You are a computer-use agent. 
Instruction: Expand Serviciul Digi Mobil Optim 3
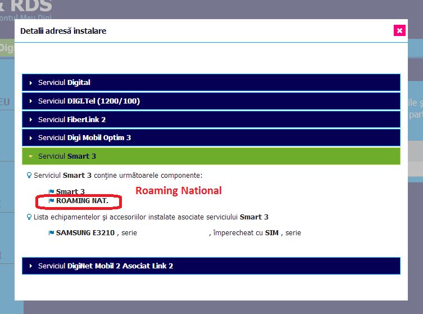[x=211, y=138]
